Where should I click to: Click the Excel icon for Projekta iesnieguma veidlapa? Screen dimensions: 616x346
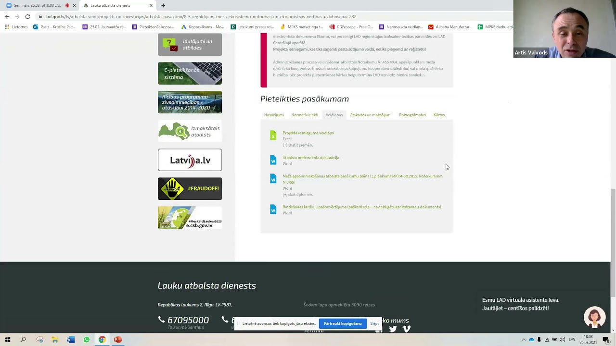273,136
